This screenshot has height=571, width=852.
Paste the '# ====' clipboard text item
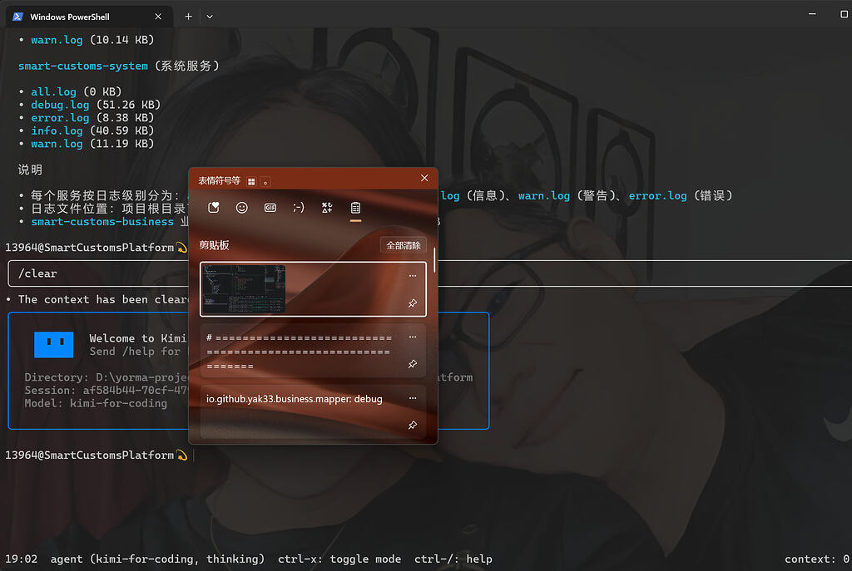pyautogui.click(x=313, y=351)
